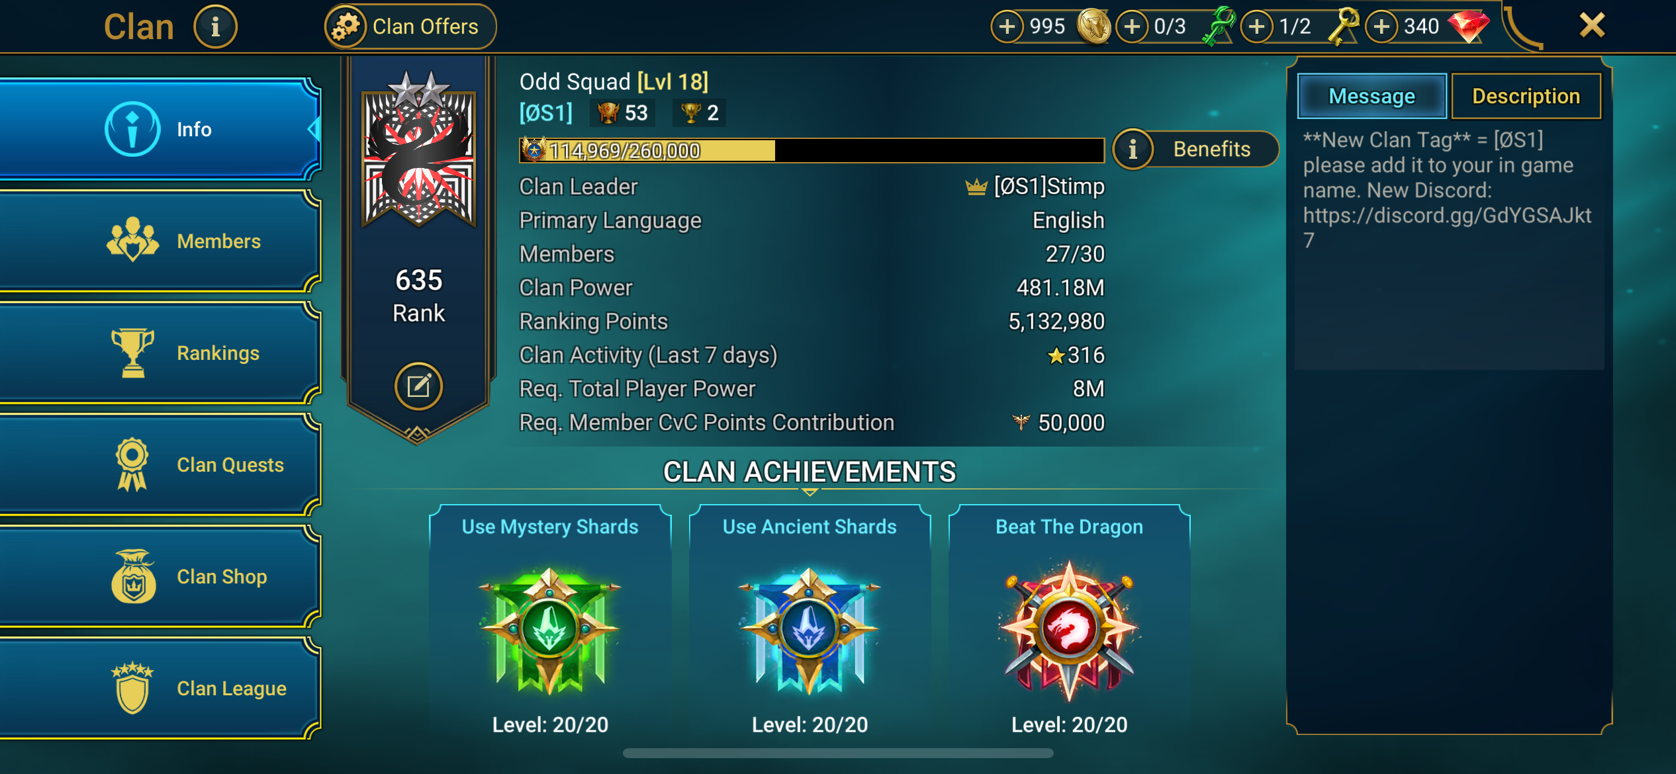
Task: Select the Message tab
Action: 1372,97
